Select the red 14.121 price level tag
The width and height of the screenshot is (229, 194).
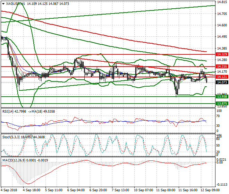[x=222, y=77]
